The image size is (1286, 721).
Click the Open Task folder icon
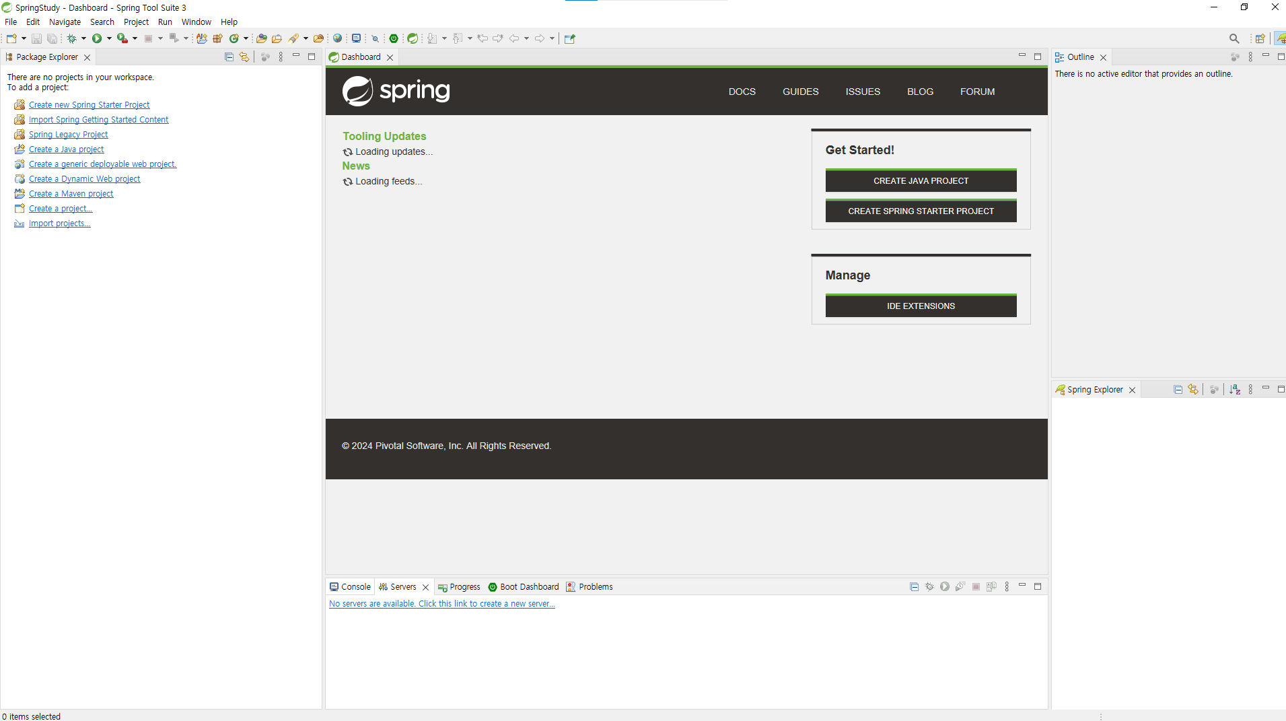coord(277,38)
